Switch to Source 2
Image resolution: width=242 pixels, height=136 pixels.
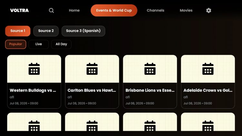(x=46, y=31)
